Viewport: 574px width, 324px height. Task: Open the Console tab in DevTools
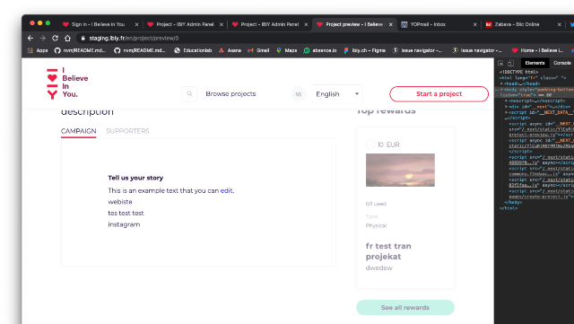[x=562, y=63]
